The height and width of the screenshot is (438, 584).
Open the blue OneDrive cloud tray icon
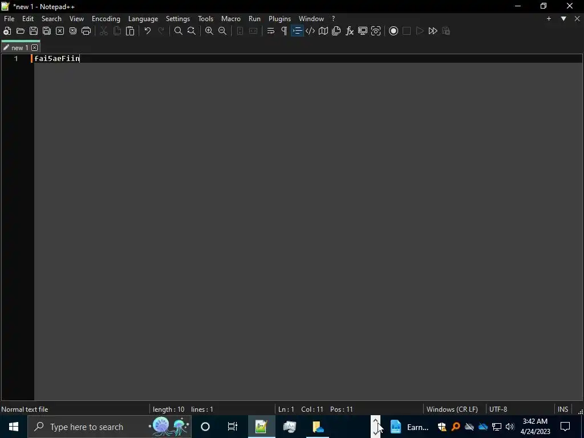(x=483, y=427)
